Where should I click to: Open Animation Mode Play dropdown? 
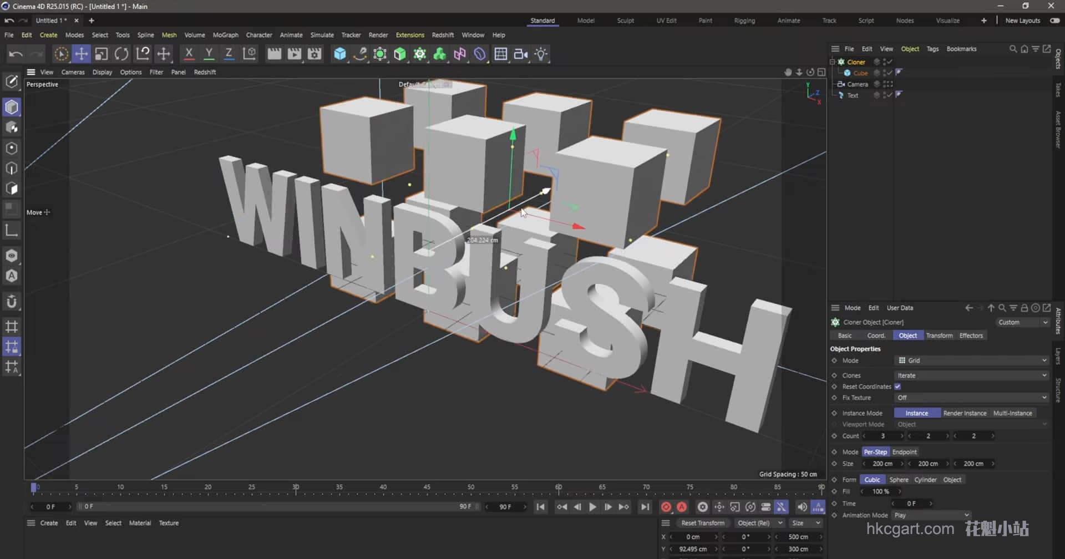pyautogui.click(x=931, y=515)
